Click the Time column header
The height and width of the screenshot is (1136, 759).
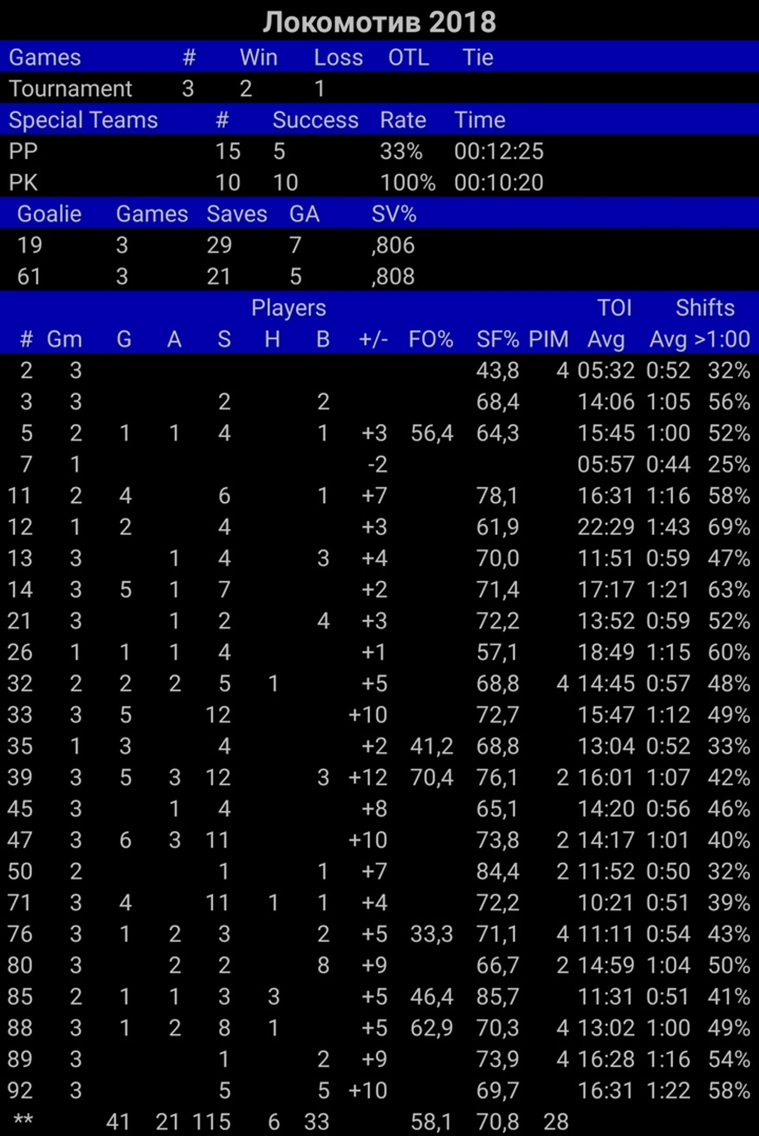[480, 120]
